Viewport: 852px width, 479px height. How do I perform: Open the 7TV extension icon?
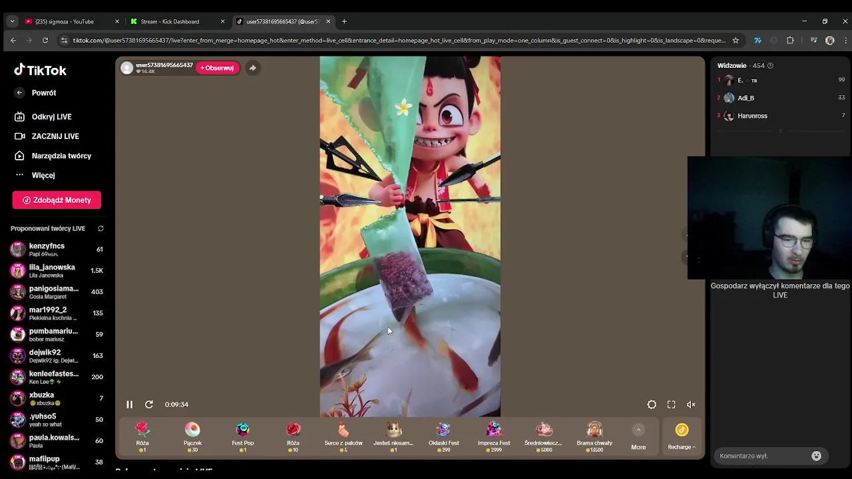(x=757, y=40)
